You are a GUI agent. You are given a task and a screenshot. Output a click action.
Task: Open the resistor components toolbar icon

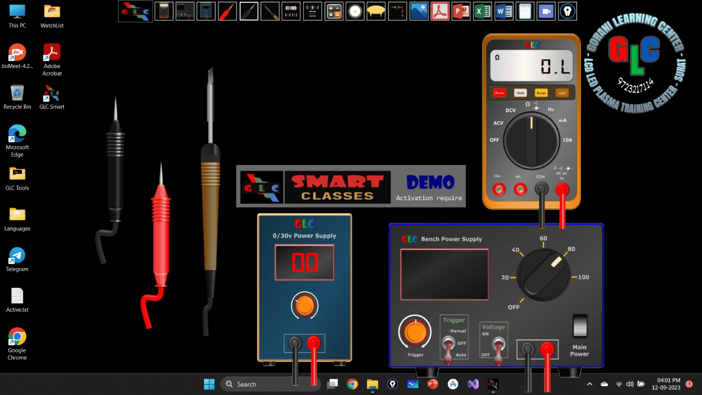291,11
